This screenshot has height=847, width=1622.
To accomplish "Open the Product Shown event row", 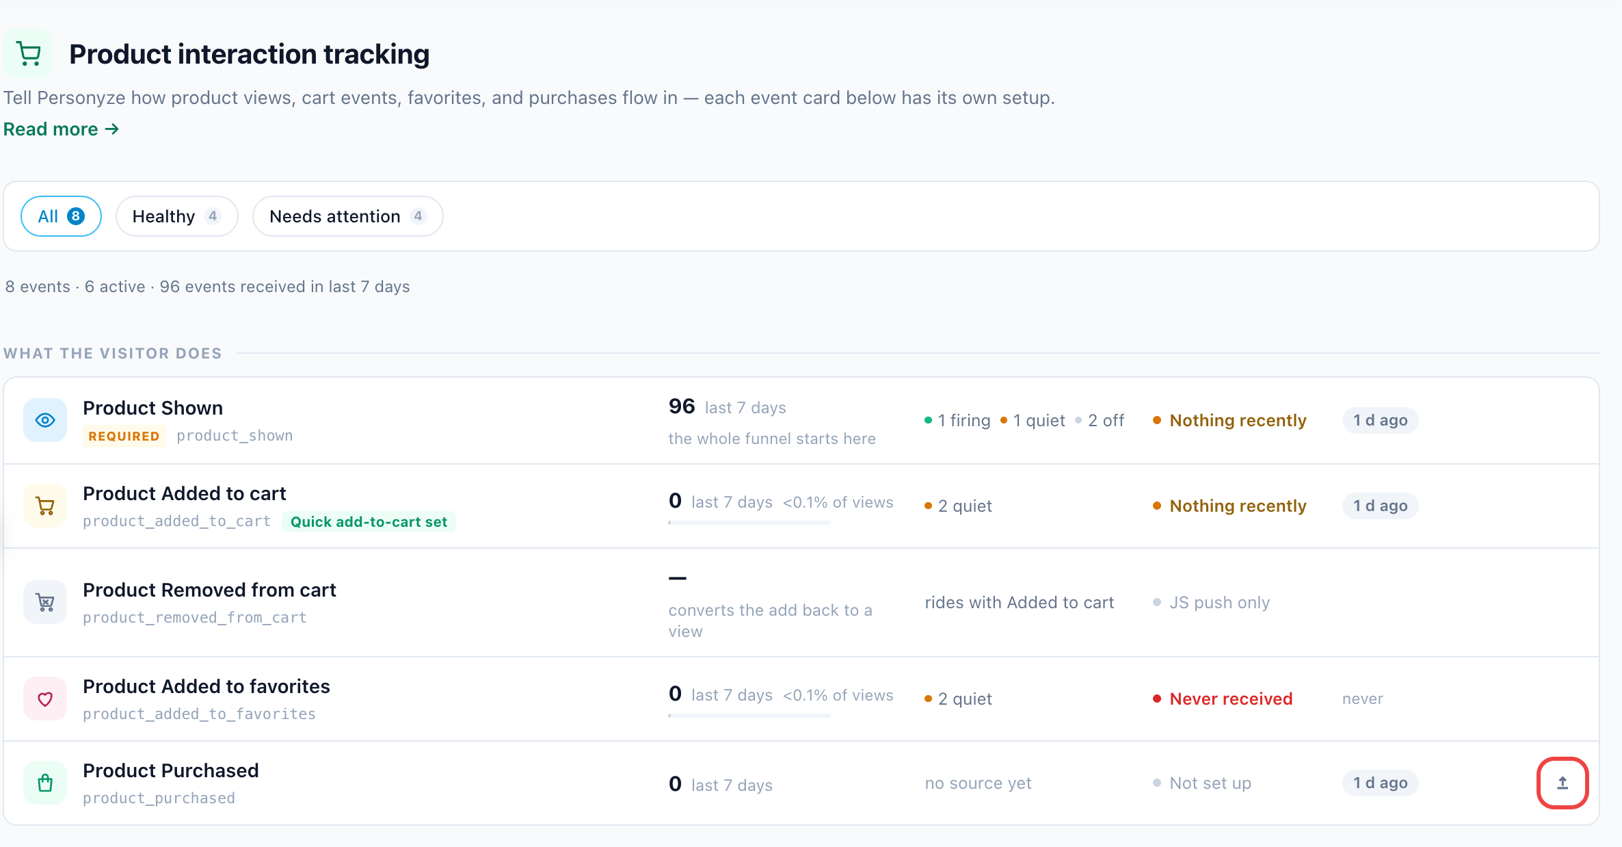I will tap(801, 420).
